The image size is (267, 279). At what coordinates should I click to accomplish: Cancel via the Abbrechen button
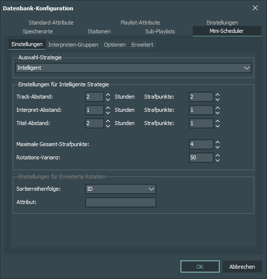242,267
